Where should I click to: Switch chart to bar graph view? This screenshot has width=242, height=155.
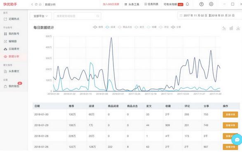231,28
